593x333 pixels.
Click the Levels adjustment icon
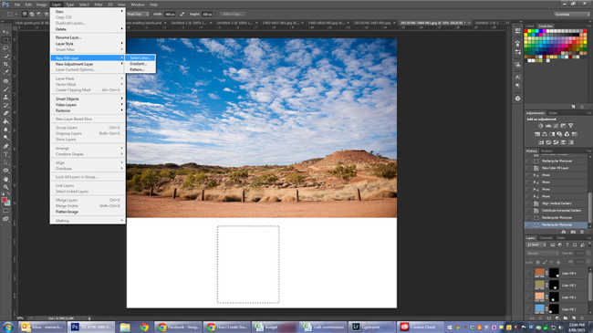coord(548,126)
